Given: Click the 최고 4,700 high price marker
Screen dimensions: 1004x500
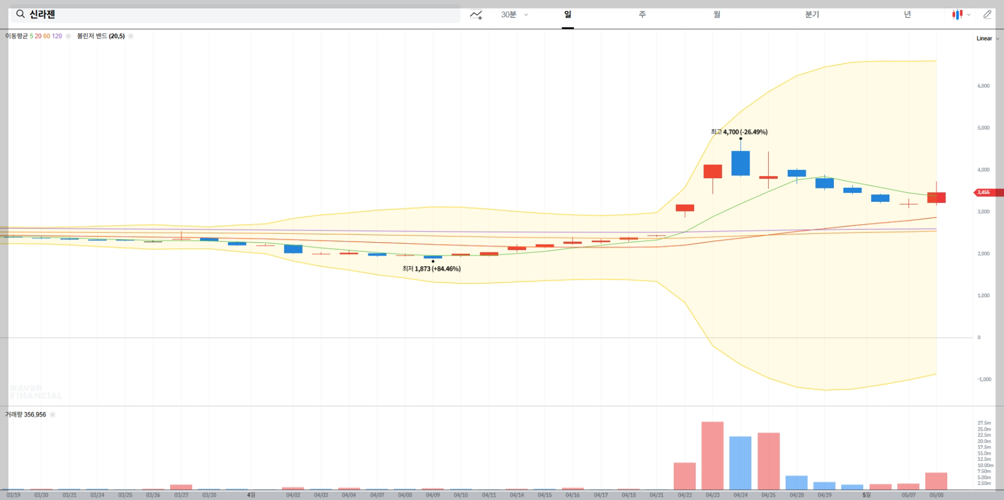Looking at the screenshot, I should (739, 132).
